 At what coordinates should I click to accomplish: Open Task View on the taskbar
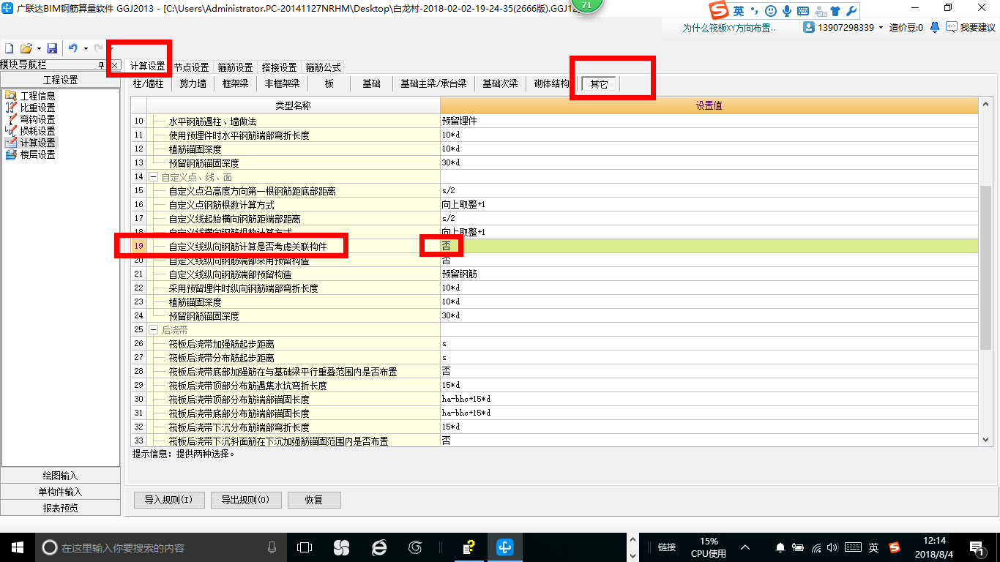click(x=304, y=547)
